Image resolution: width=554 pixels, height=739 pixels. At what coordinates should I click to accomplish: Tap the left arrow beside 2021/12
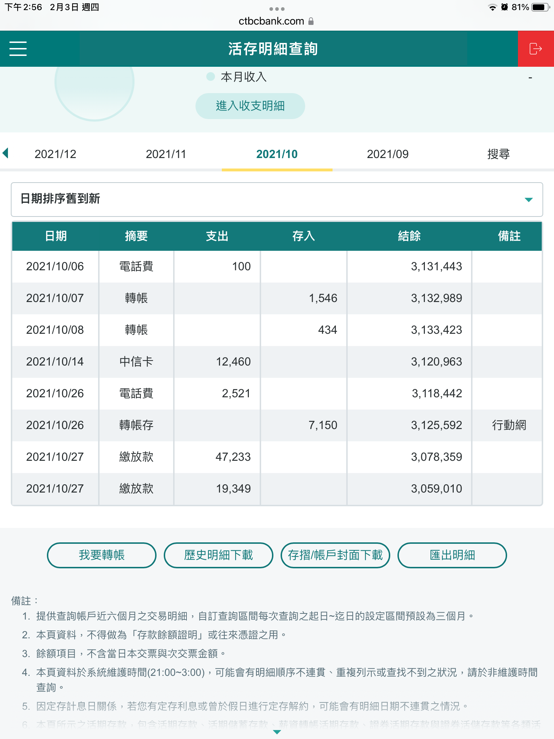tap(5, 153)
